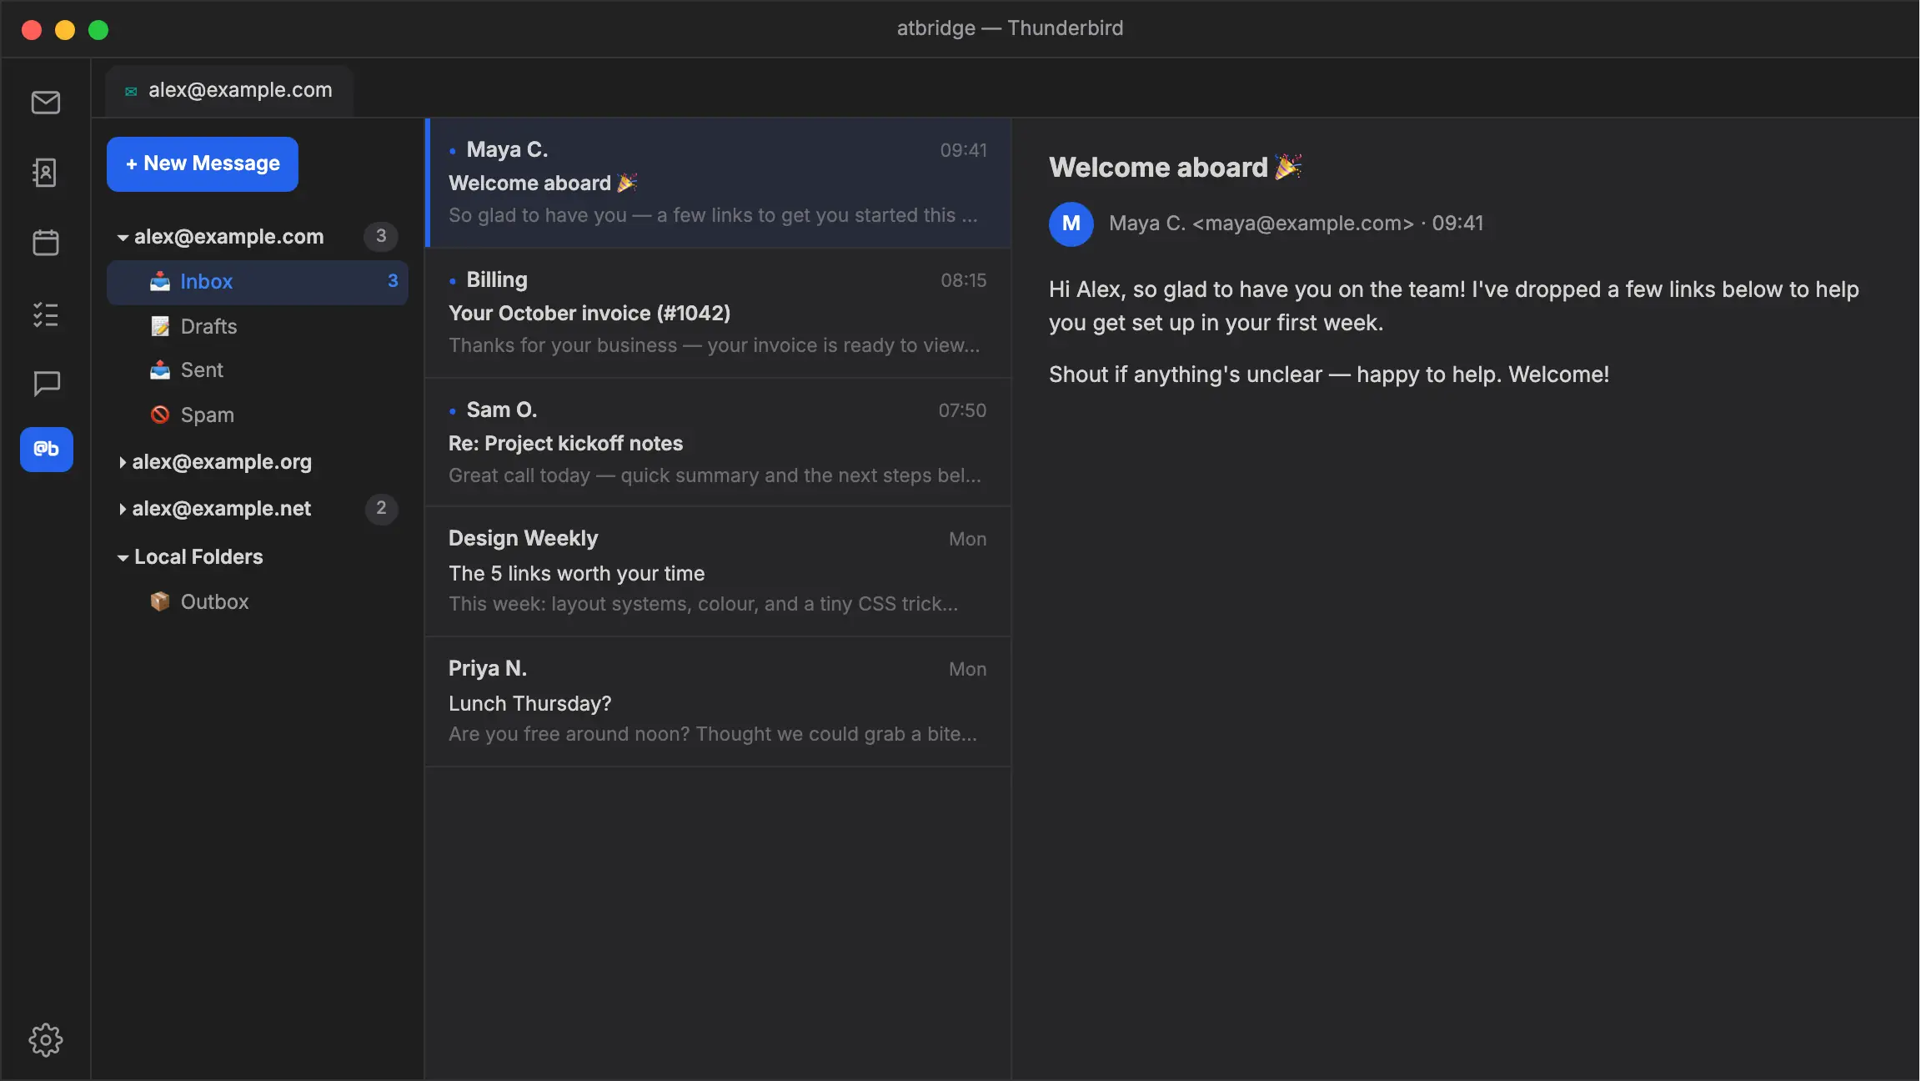This screenshot has width=1921, height=1081.
Task: Expand the alex@example.net account
Action: [123, 510]
